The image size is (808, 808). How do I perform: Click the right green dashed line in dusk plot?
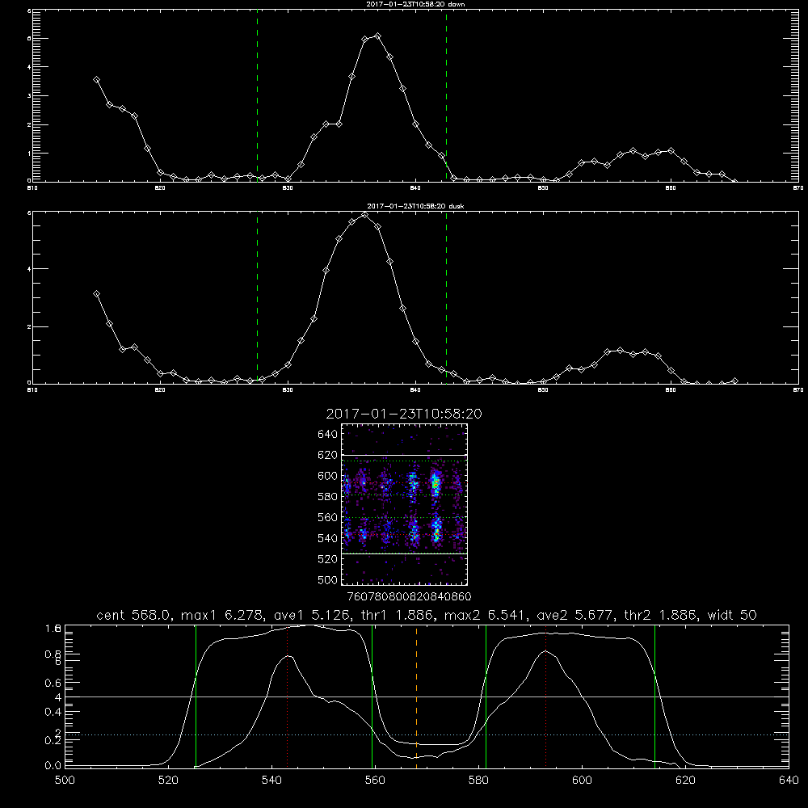(x=446, y=297)
